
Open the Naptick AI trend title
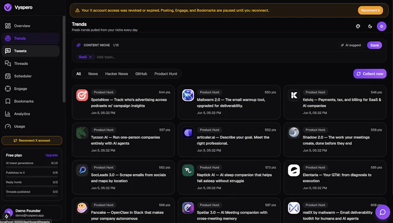pos(234,178)
